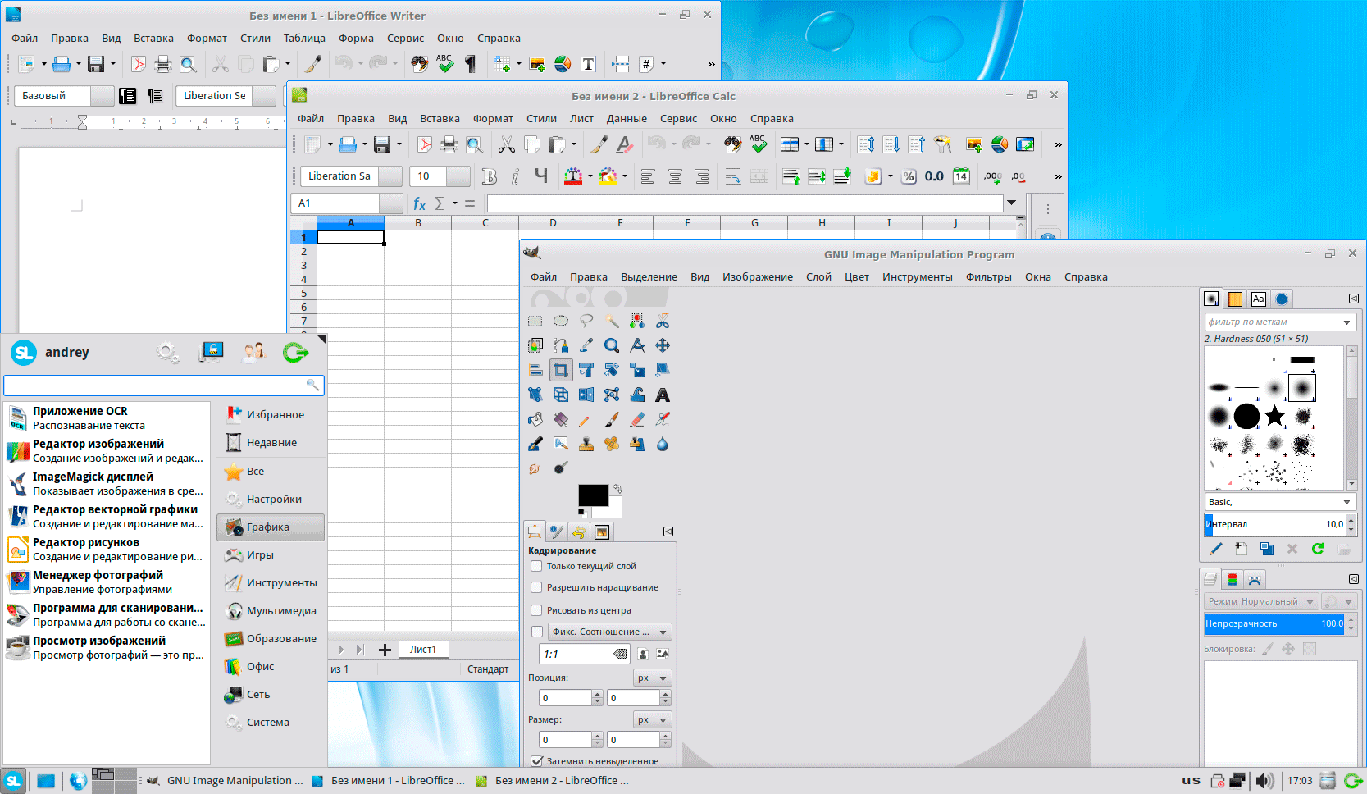Activate the Heal bandage tool in GIMP

tap(612, 444)
